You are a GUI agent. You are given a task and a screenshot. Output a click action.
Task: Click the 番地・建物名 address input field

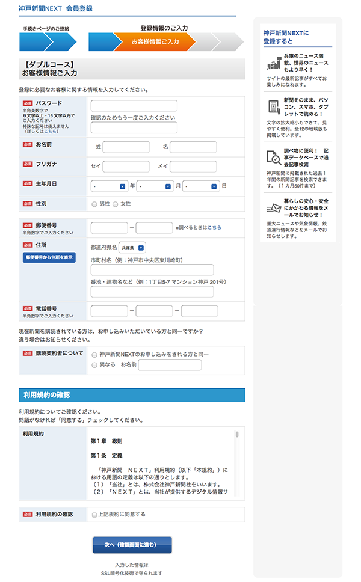coord(152,292)
